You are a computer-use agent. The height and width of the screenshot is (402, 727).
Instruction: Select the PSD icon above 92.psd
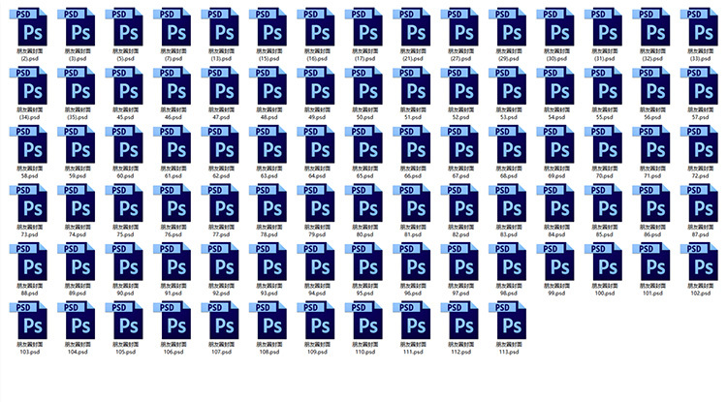tap(220, 262)
